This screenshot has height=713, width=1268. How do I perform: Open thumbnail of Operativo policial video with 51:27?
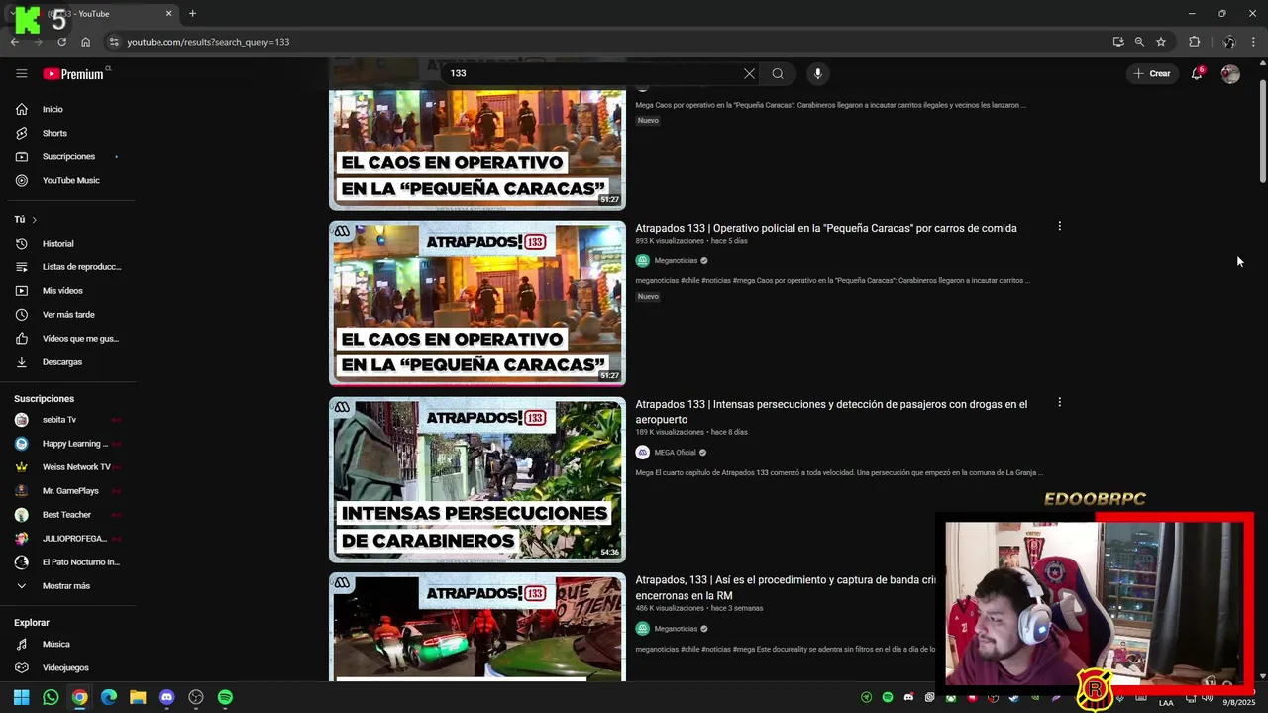[x=477, y=303]
